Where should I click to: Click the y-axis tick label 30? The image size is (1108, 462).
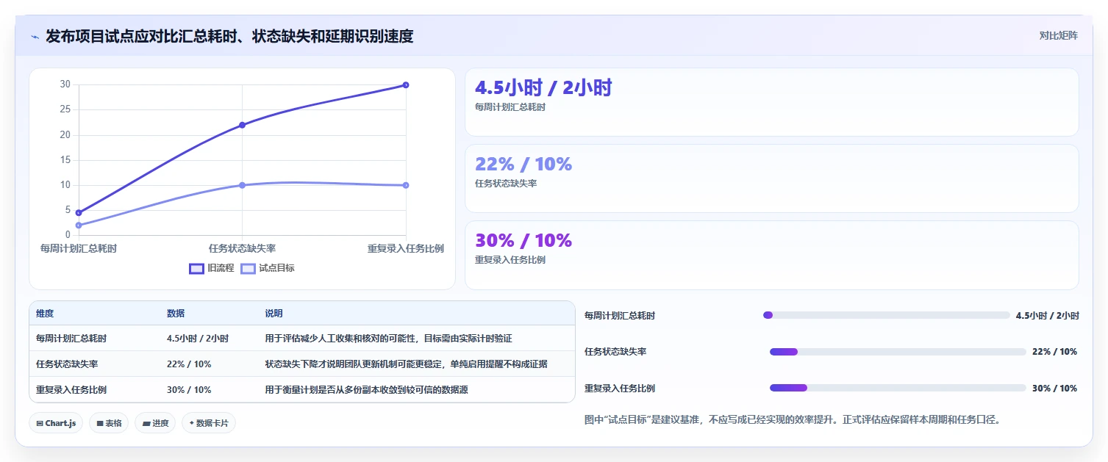point(65,84)
